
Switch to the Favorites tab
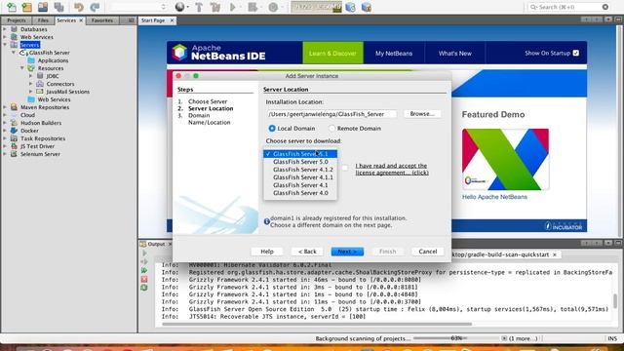pyautogui.click(x=102, y=20)
